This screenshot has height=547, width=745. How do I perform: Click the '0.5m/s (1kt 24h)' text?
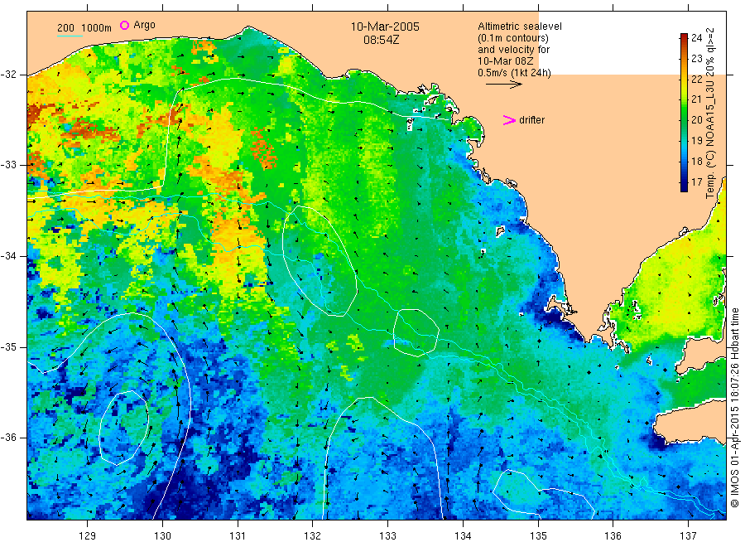[x=514, y=73]
